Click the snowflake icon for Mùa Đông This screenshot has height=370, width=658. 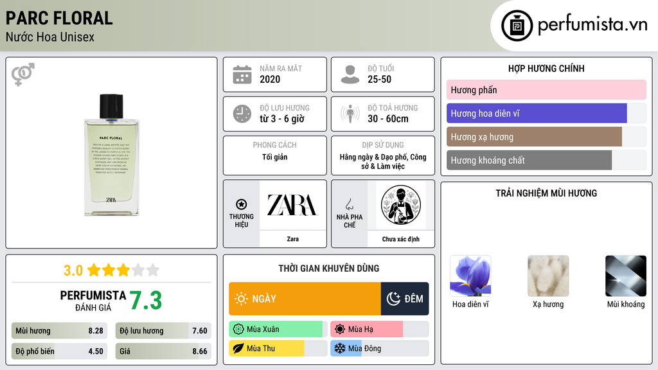pos(339,348)
